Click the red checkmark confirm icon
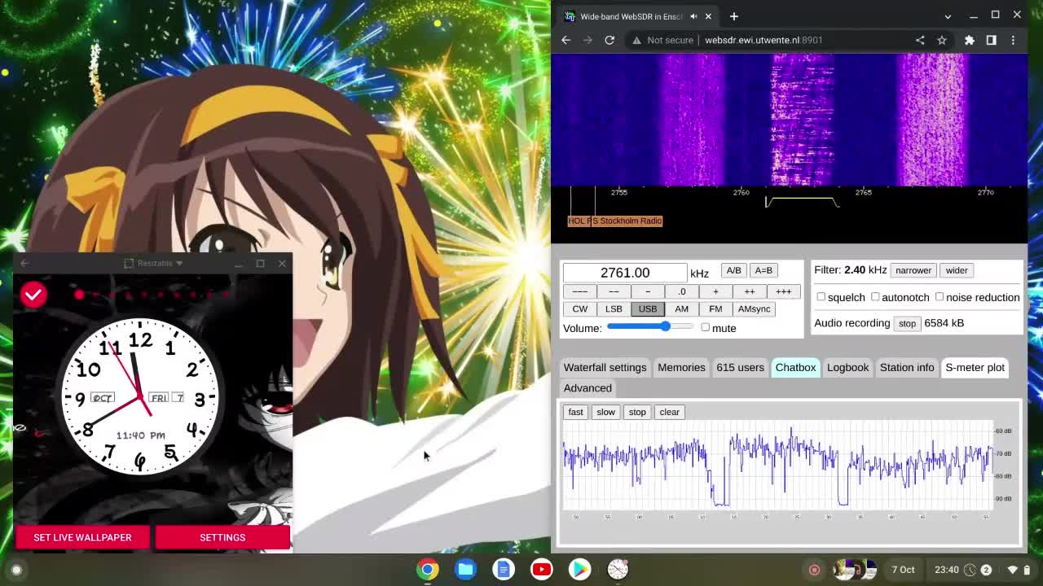The image size is (1043, 586). pyautogui.click(x=33, y=295)
